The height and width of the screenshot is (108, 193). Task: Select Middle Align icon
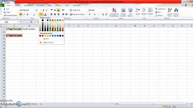click(55, 10)
